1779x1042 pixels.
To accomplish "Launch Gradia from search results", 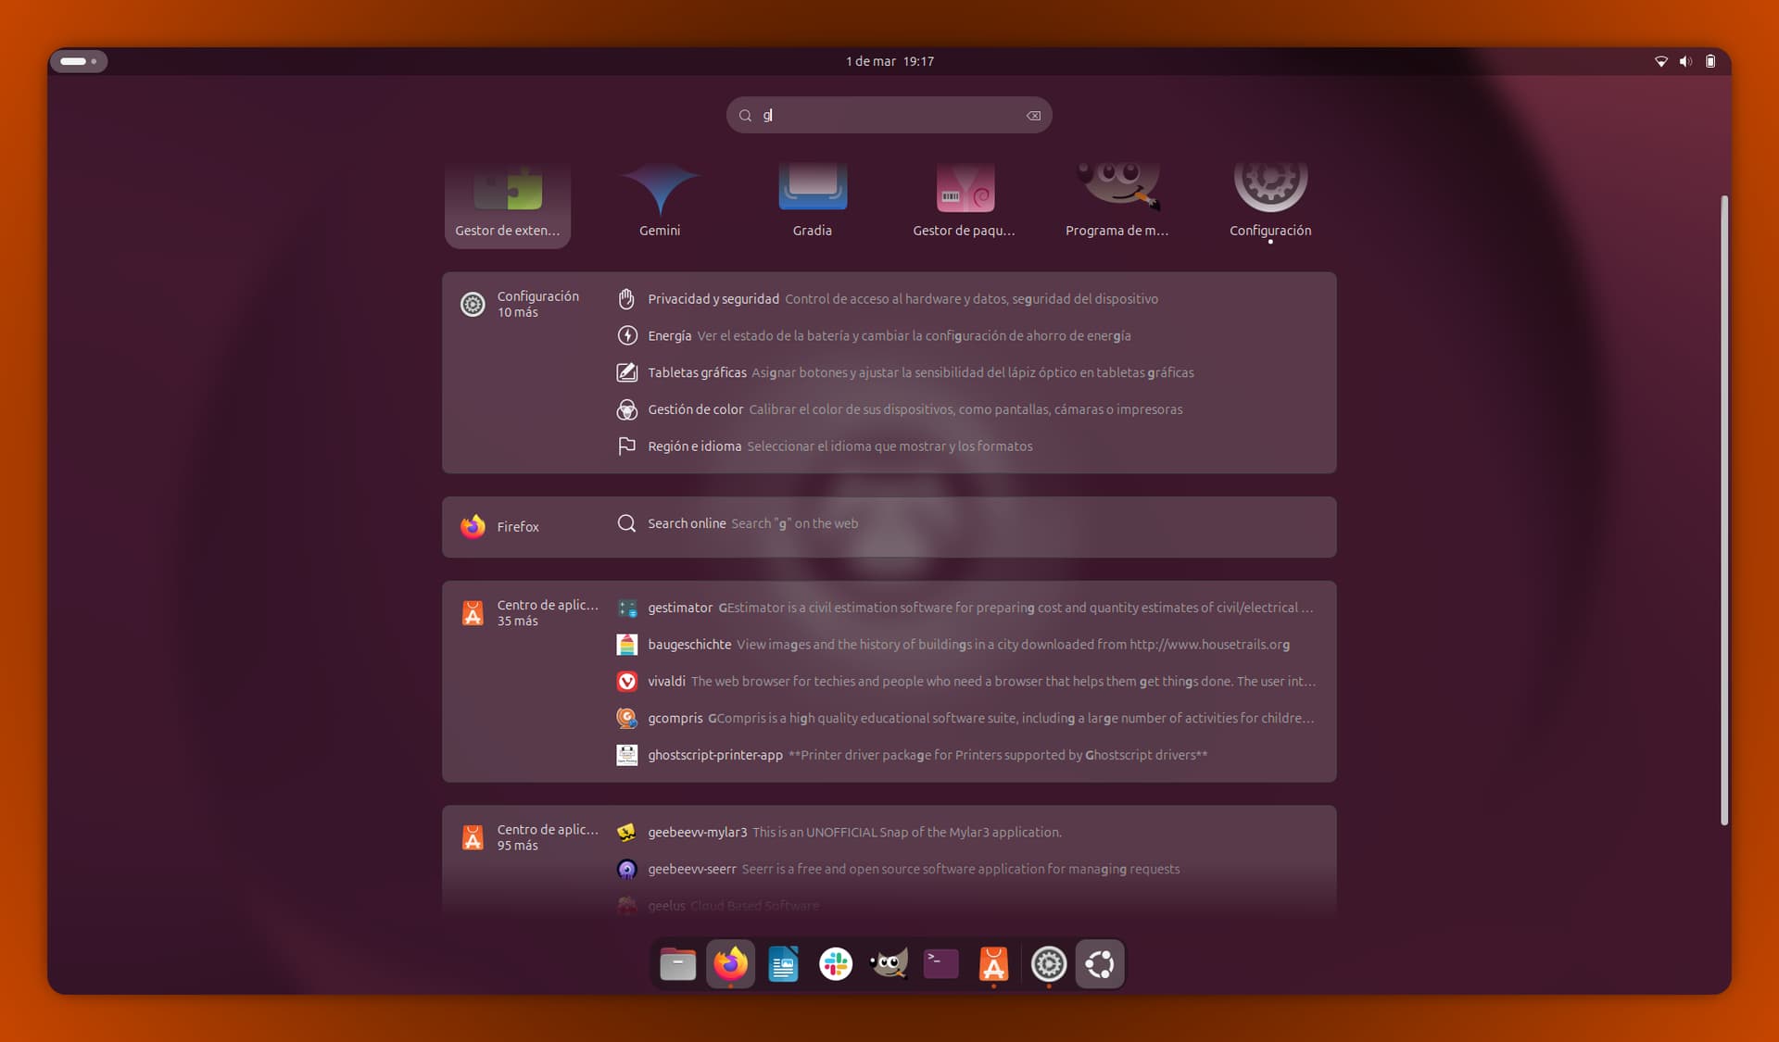I will 812,201.
